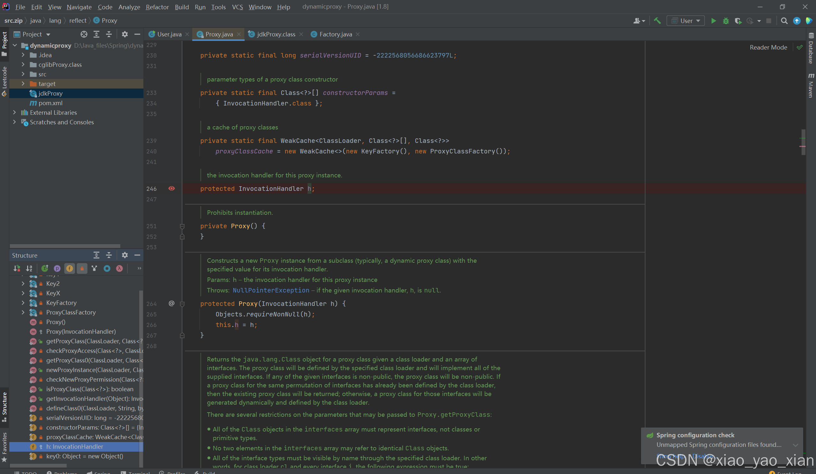
Task: Select pom.xml in the Project tree
Action: point(50,103)
